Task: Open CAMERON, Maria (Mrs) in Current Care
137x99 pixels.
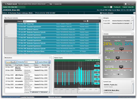Action: coord(111,90)
